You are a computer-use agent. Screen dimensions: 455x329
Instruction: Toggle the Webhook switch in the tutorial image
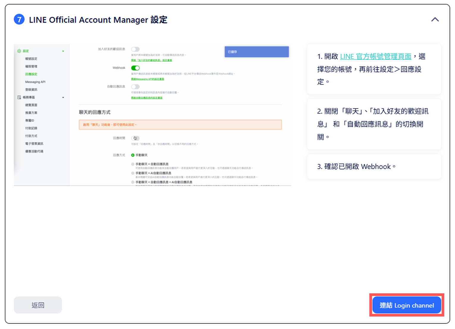(135, 68)
